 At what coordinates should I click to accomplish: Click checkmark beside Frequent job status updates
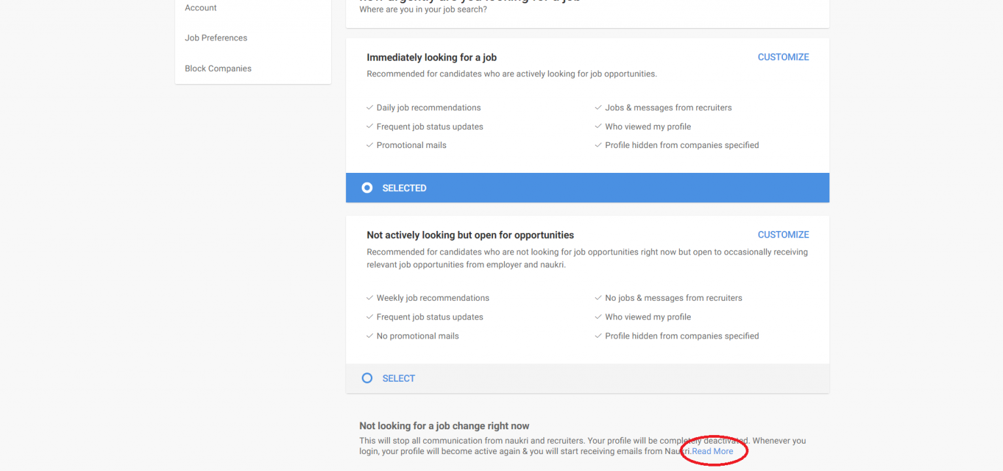(x=370, y=126)
